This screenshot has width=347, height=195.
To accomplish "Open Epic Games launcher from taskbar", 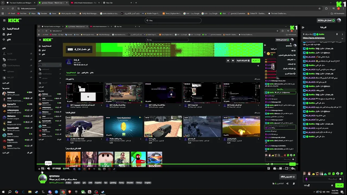I will pyautogui.click(x=76, y=192).
